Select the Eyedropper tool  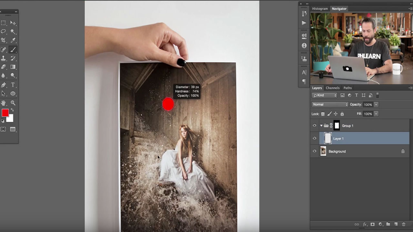tap(13, 40)
